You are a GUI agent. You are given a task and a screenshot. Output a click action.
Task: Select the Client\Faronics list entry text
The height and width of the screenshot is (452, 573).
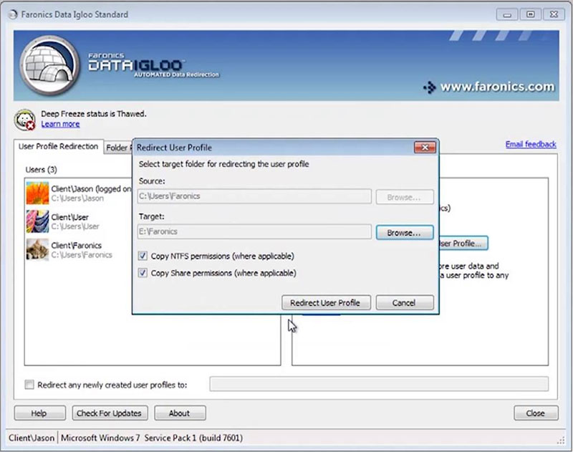tap(77, 245)
